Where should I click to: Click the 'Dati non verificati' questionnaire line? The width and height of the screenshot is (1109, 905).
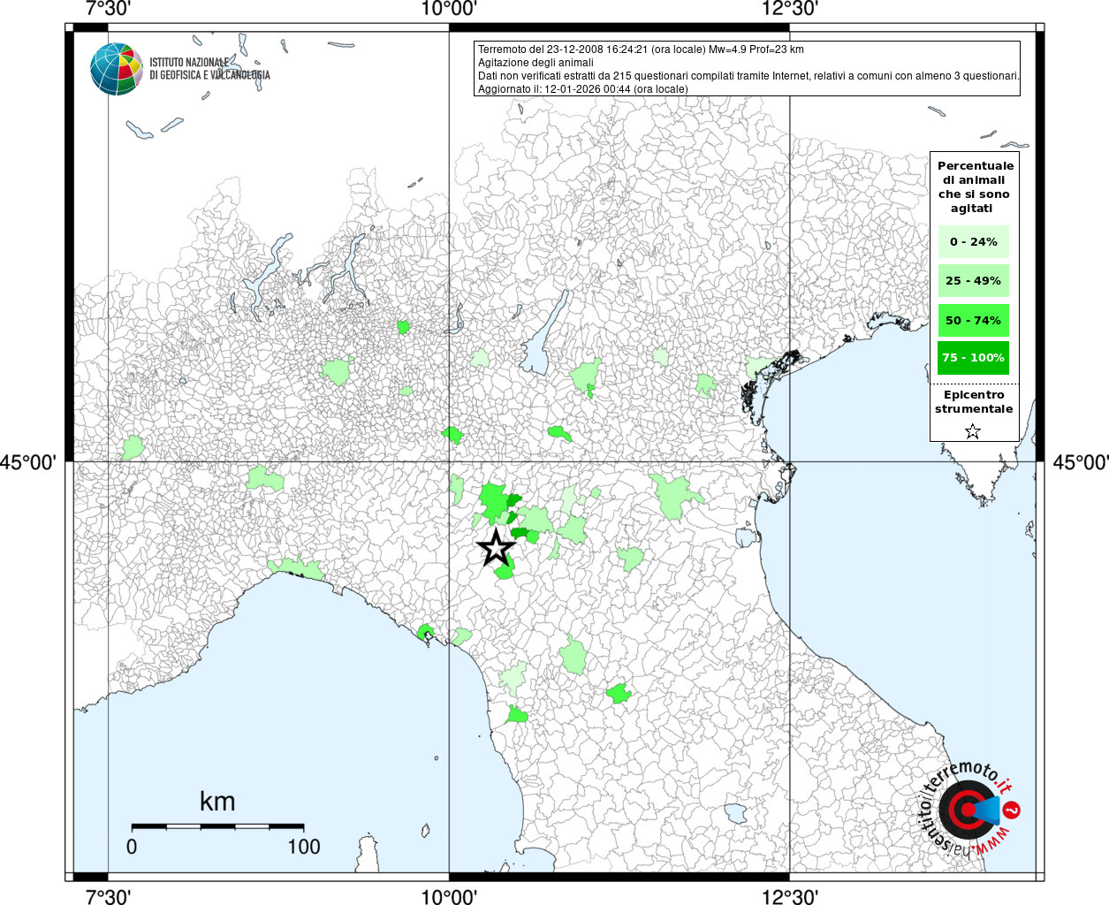coord(748,76)
